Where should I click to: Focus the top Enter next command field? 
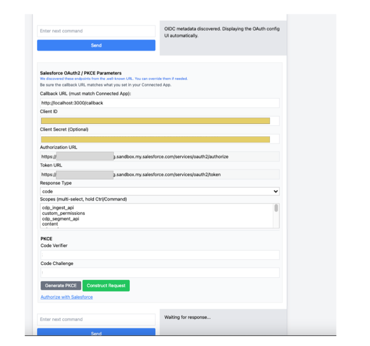click(x=96, y=31)
